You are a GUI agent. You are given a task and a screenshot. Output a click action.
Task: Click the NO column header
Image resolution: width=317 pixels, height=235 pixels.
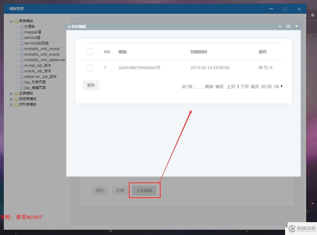(107, 52)
